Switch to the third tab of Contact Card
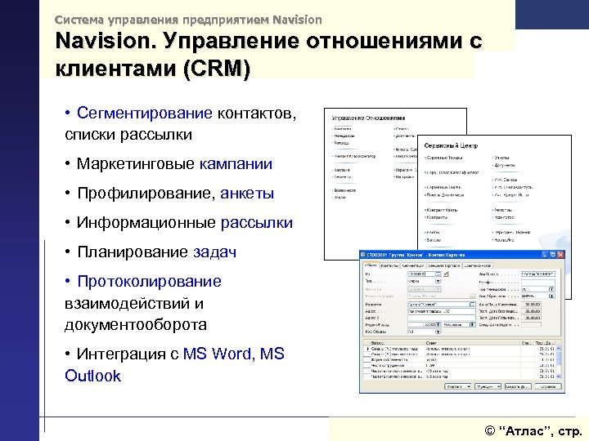The width and height of the screenshot is (589, 441). [413, 265]
